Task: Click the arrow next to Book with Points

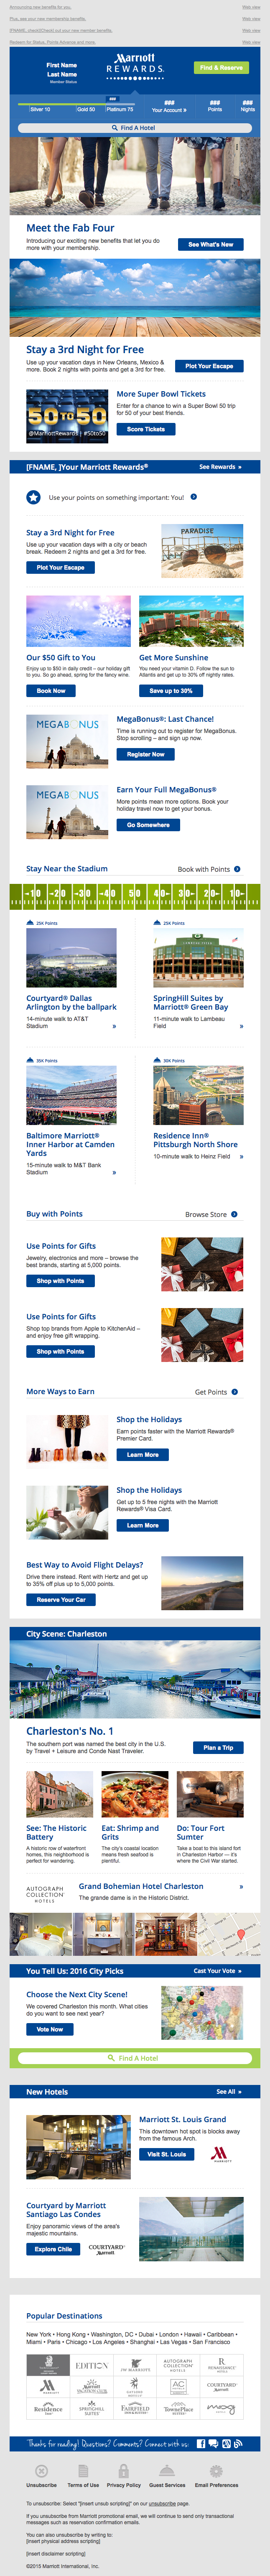Action: coord(237,869)
